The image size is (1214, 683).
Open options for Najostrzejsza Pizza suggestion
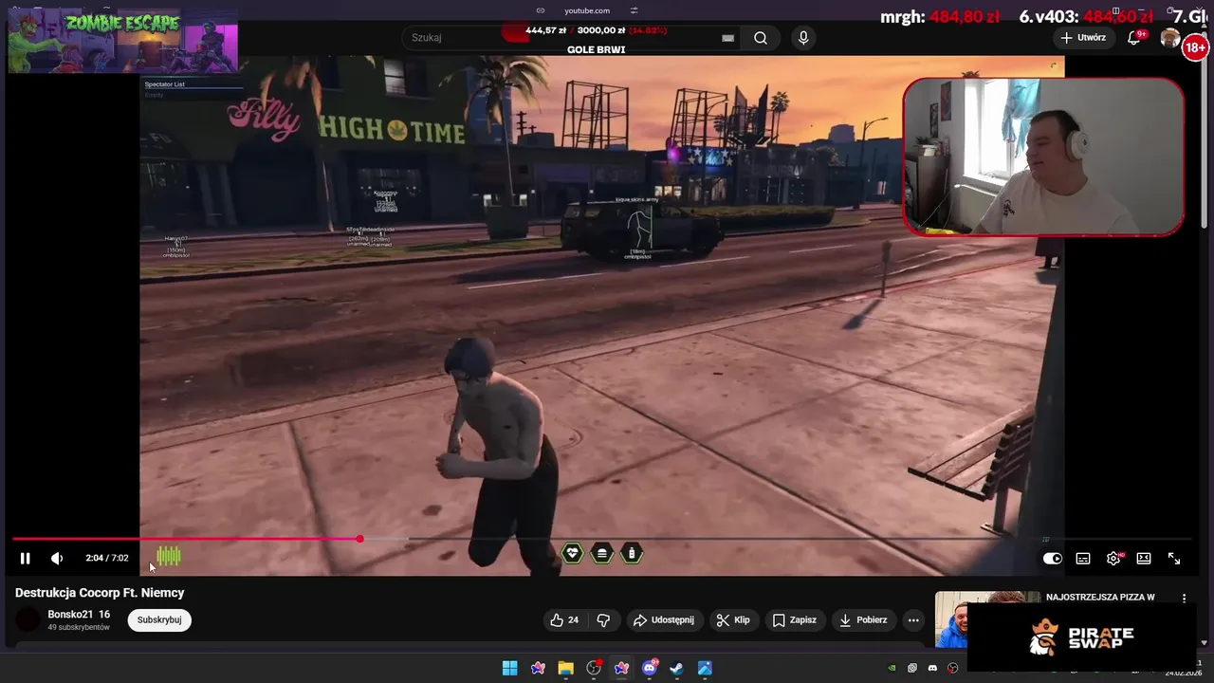(x=1184, y=599)
